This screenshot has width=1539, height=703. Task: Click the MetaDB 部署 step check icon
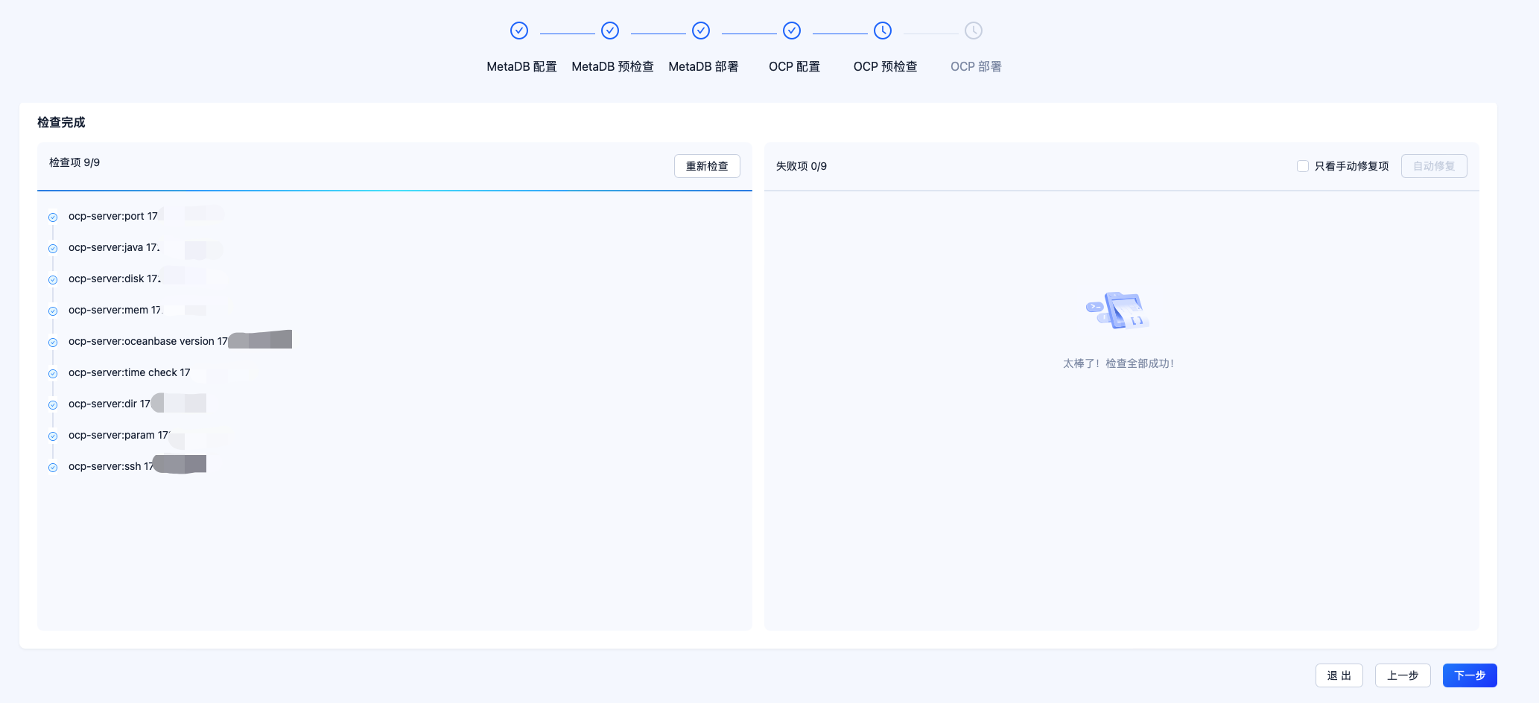[x=701, y=31]
